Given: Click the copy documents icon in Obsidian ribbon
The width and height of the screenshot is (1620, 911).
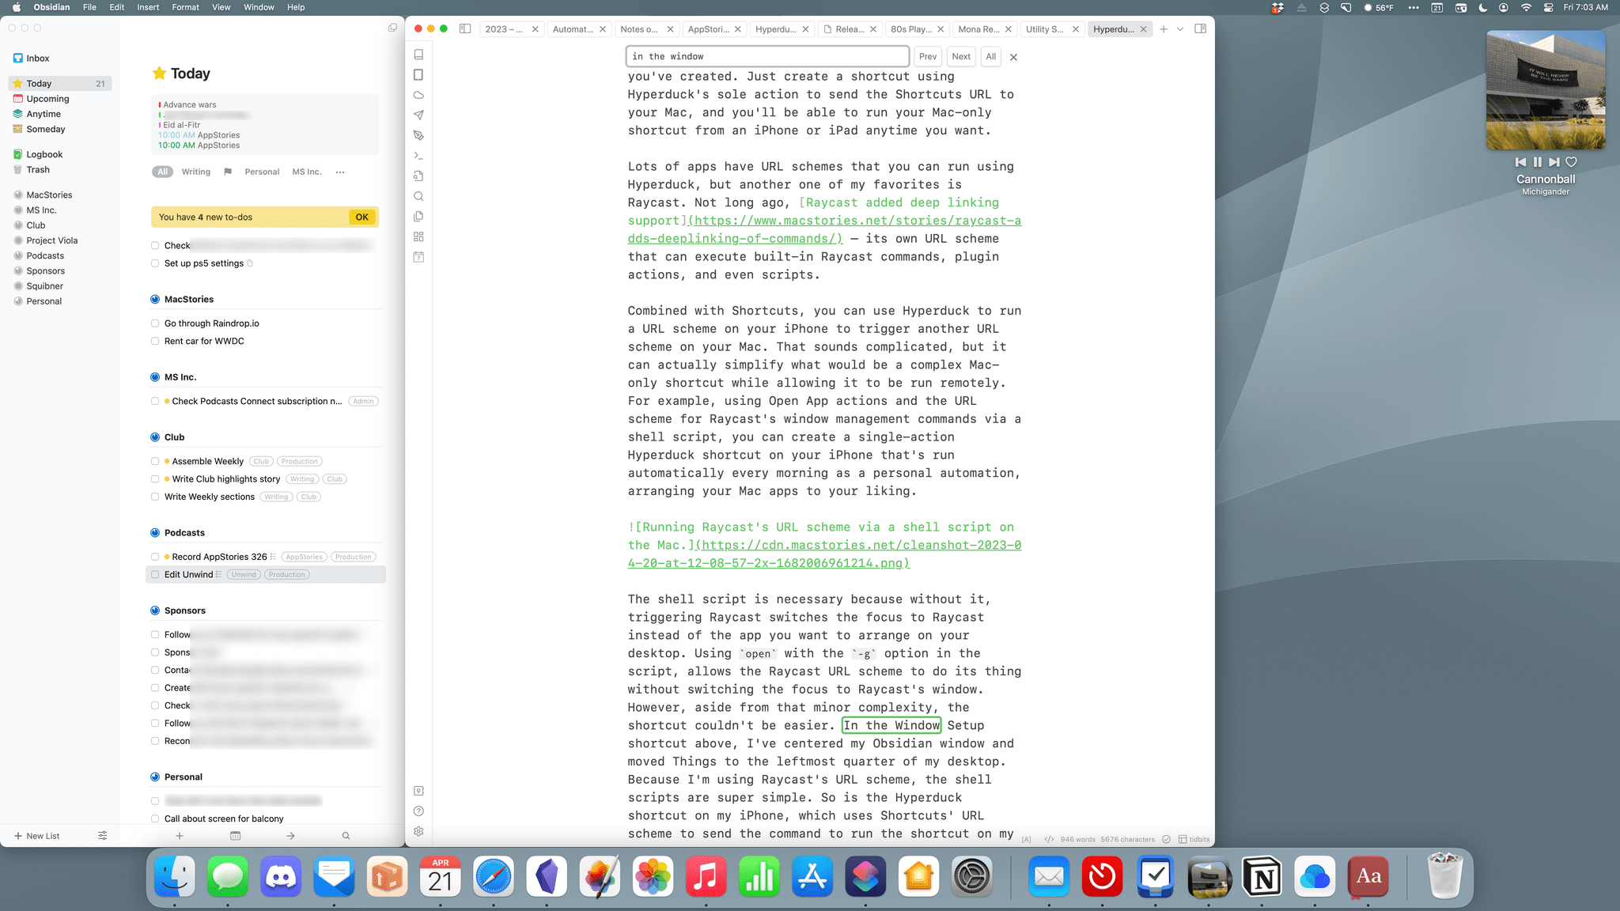Looking at the screenshot, I should pyautogui.click(x=418, y=216).
